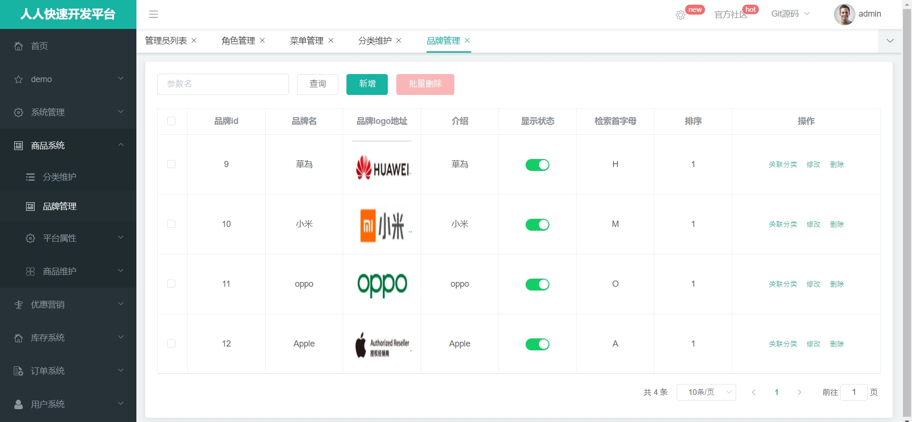Click the gear icon beside 系统管理
Image resolution: width=912 pixels, height=422 pixels.
click(x=19, y=113)
